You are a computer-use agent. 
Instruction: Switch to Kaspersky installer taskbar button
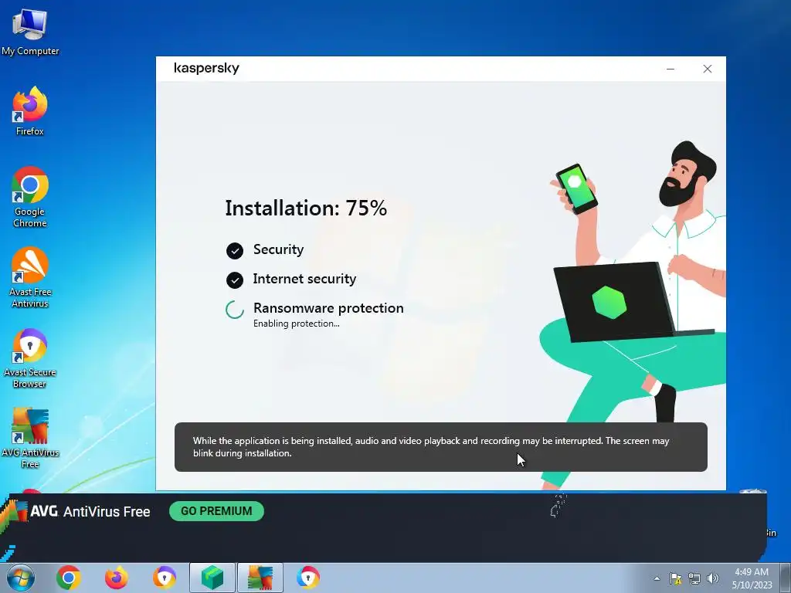(212, 578)
